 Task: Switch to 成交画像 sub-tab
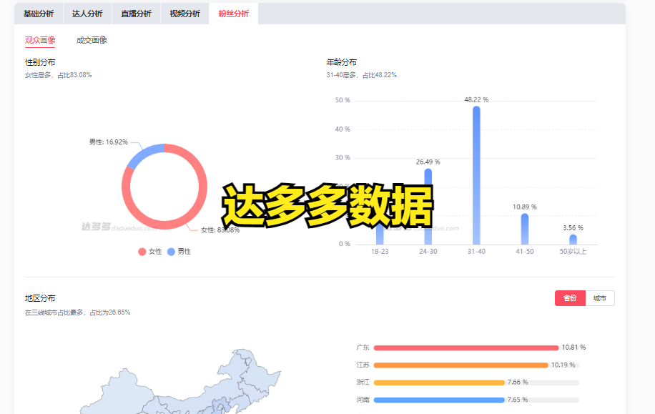[92, 40]
